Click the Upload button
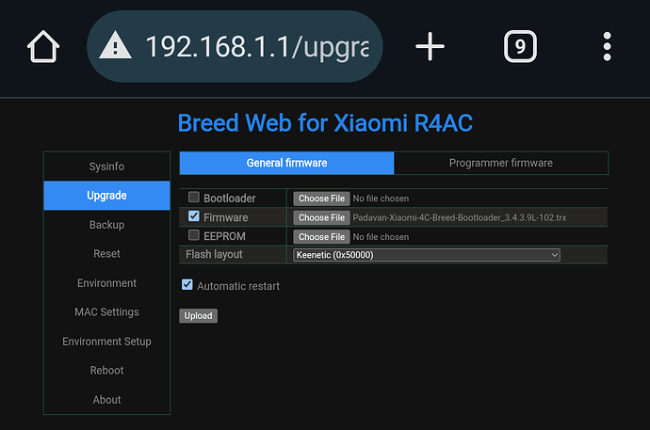Screen dimensions: 650x430 pyautogui.click(x=198, y=316)
